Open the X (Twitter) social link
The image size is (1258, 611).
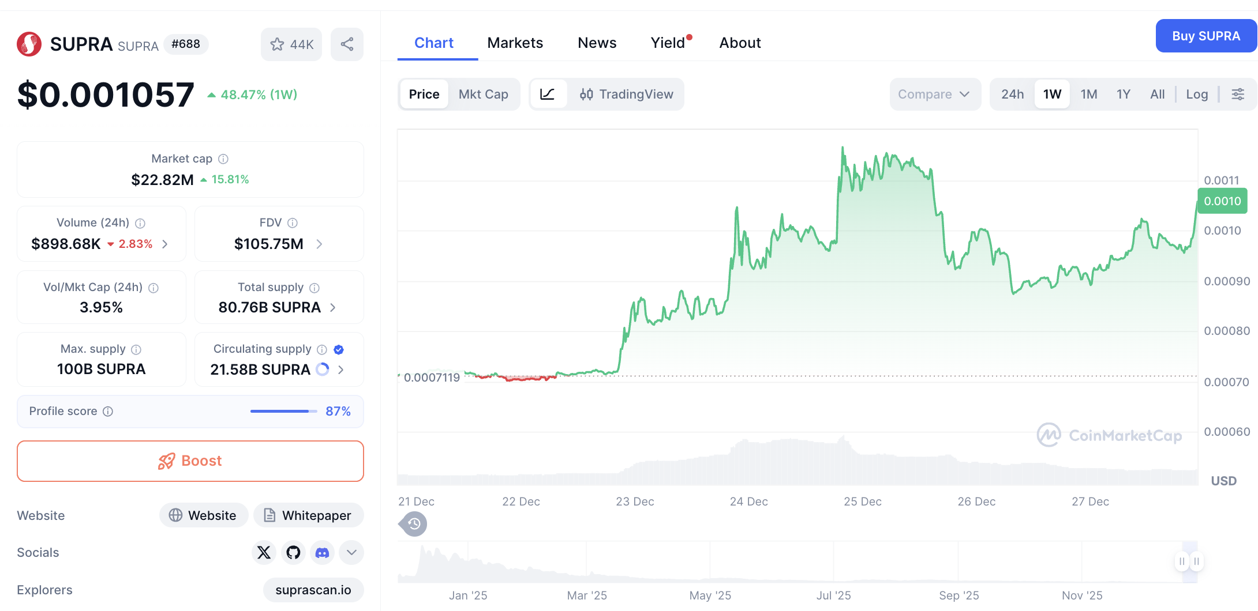tap(264, 552)
